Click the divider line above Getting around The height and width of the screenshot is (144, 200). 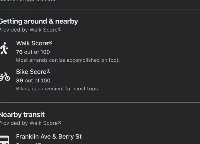[x=100, y=9]
